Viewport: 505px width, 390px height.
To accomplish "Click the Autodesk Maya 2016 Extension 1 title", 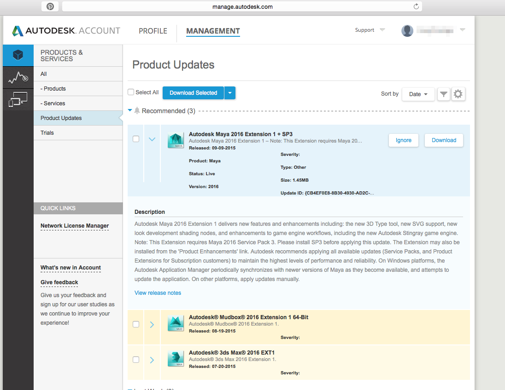I will click(241, 134).
